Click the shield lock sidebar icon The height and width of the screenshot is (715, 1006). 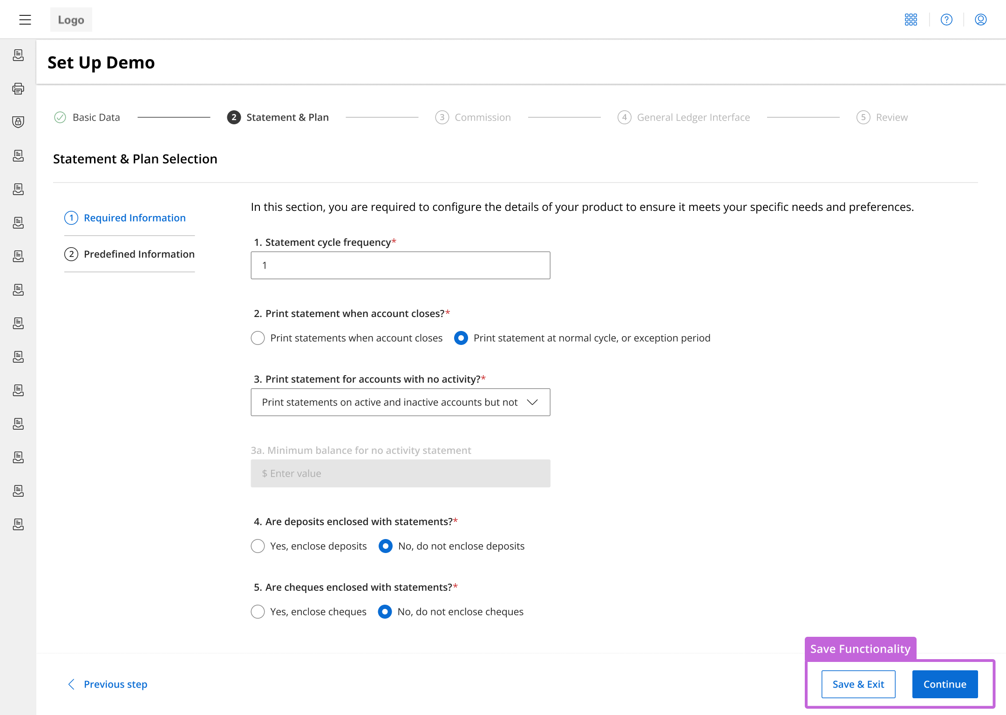click(18, 122)
